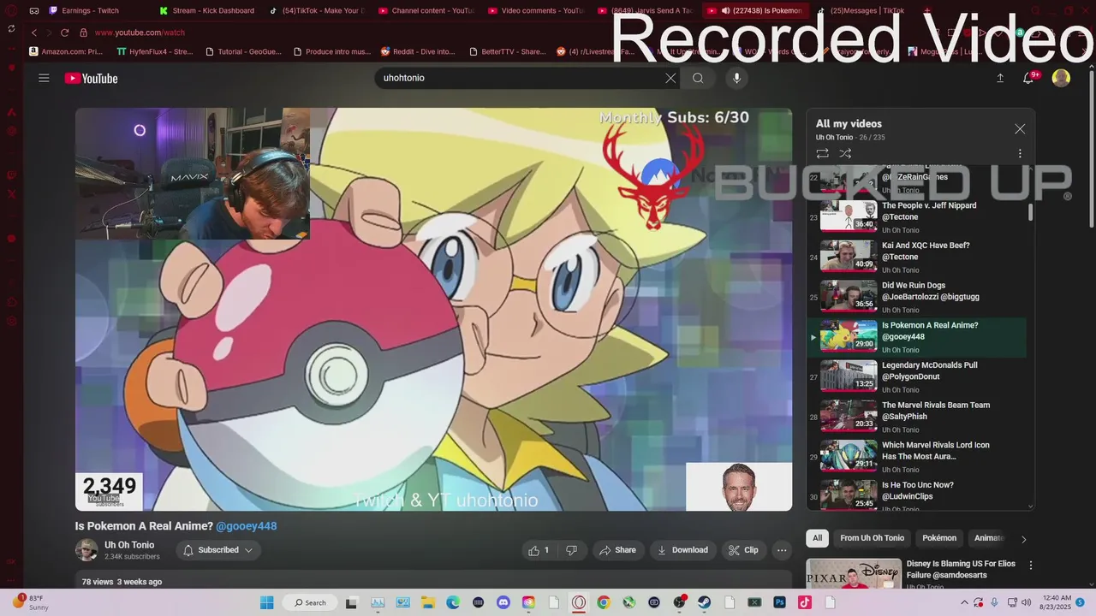This screenshot has height=616, width=1096.
Task: Play Which Marvel Rivals Lord Icon video
Action: pos(916,457)
